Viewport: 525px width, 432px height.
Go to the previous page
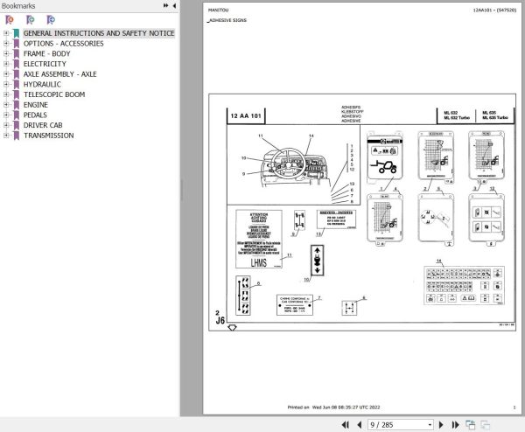[360, 425]
